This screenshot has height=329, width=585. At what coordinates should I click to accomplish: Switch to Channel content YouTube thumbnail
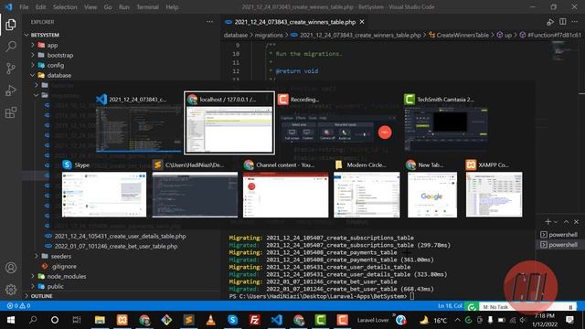[x=285, y=189]
